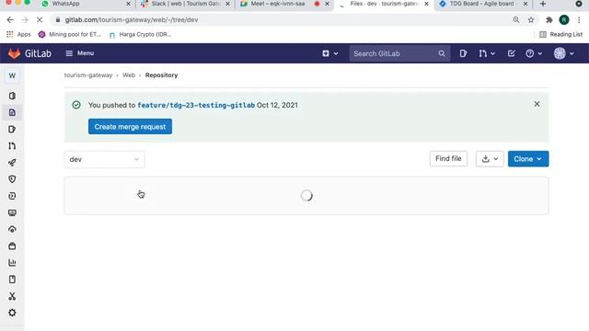The image size is (589, 331).
Task: Open browser zoom magnifier icon
Action: coord(516,20)
